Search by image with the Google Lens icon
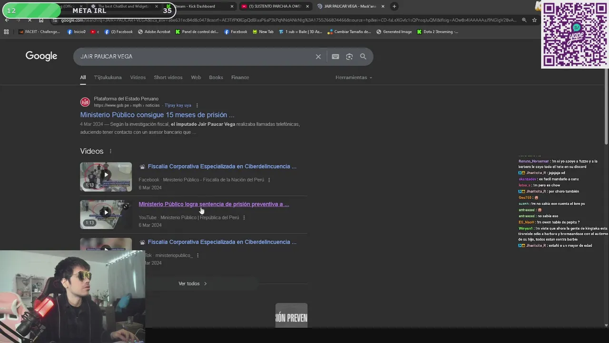Image resolution: width=609 pixels, height=343 pixels. [349, 57]
